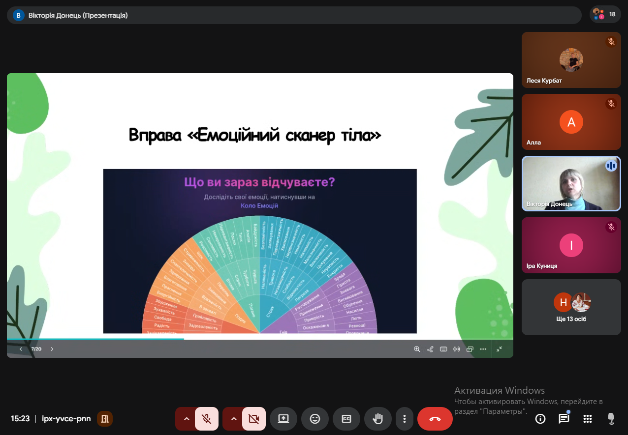Screen dimensions: 628x435
Task: Open host controls lock icon
Action: click(x=611, y=419)
